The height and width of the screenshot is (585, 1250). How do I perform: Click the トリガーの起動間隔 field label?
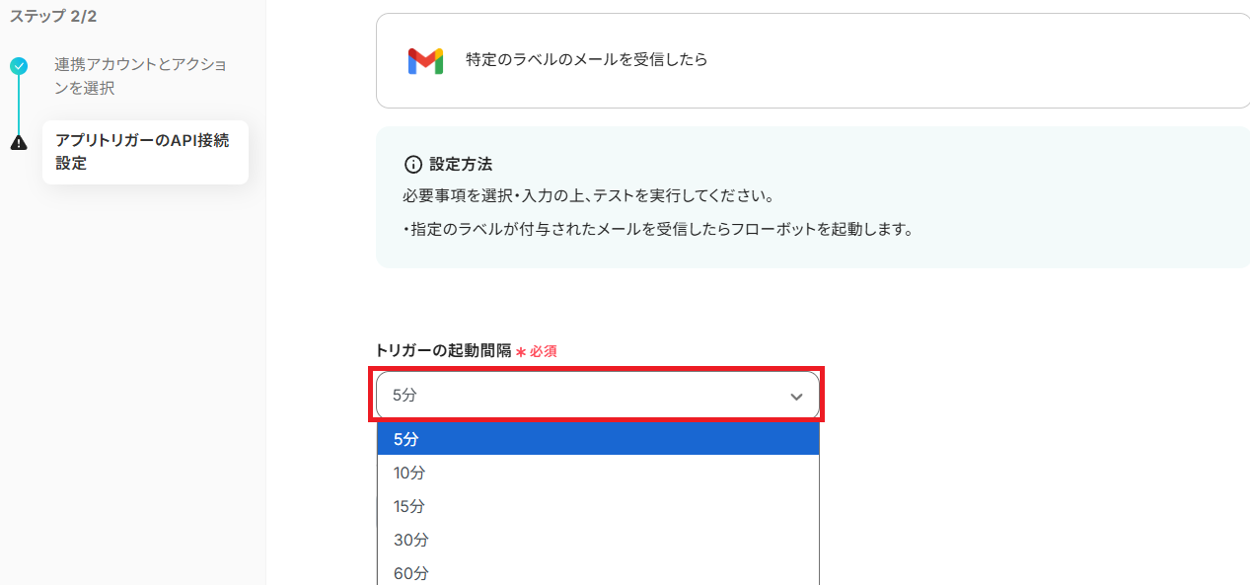443,350
